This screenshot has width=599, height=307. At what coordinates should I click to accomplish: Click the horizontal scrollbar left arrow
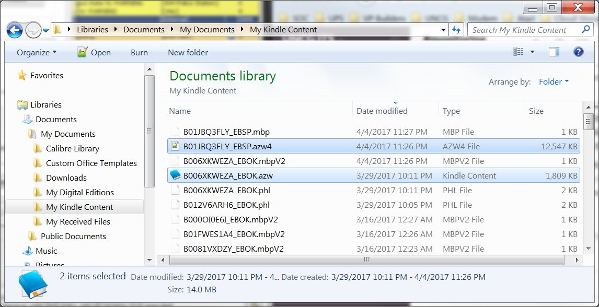coord(163,260)
